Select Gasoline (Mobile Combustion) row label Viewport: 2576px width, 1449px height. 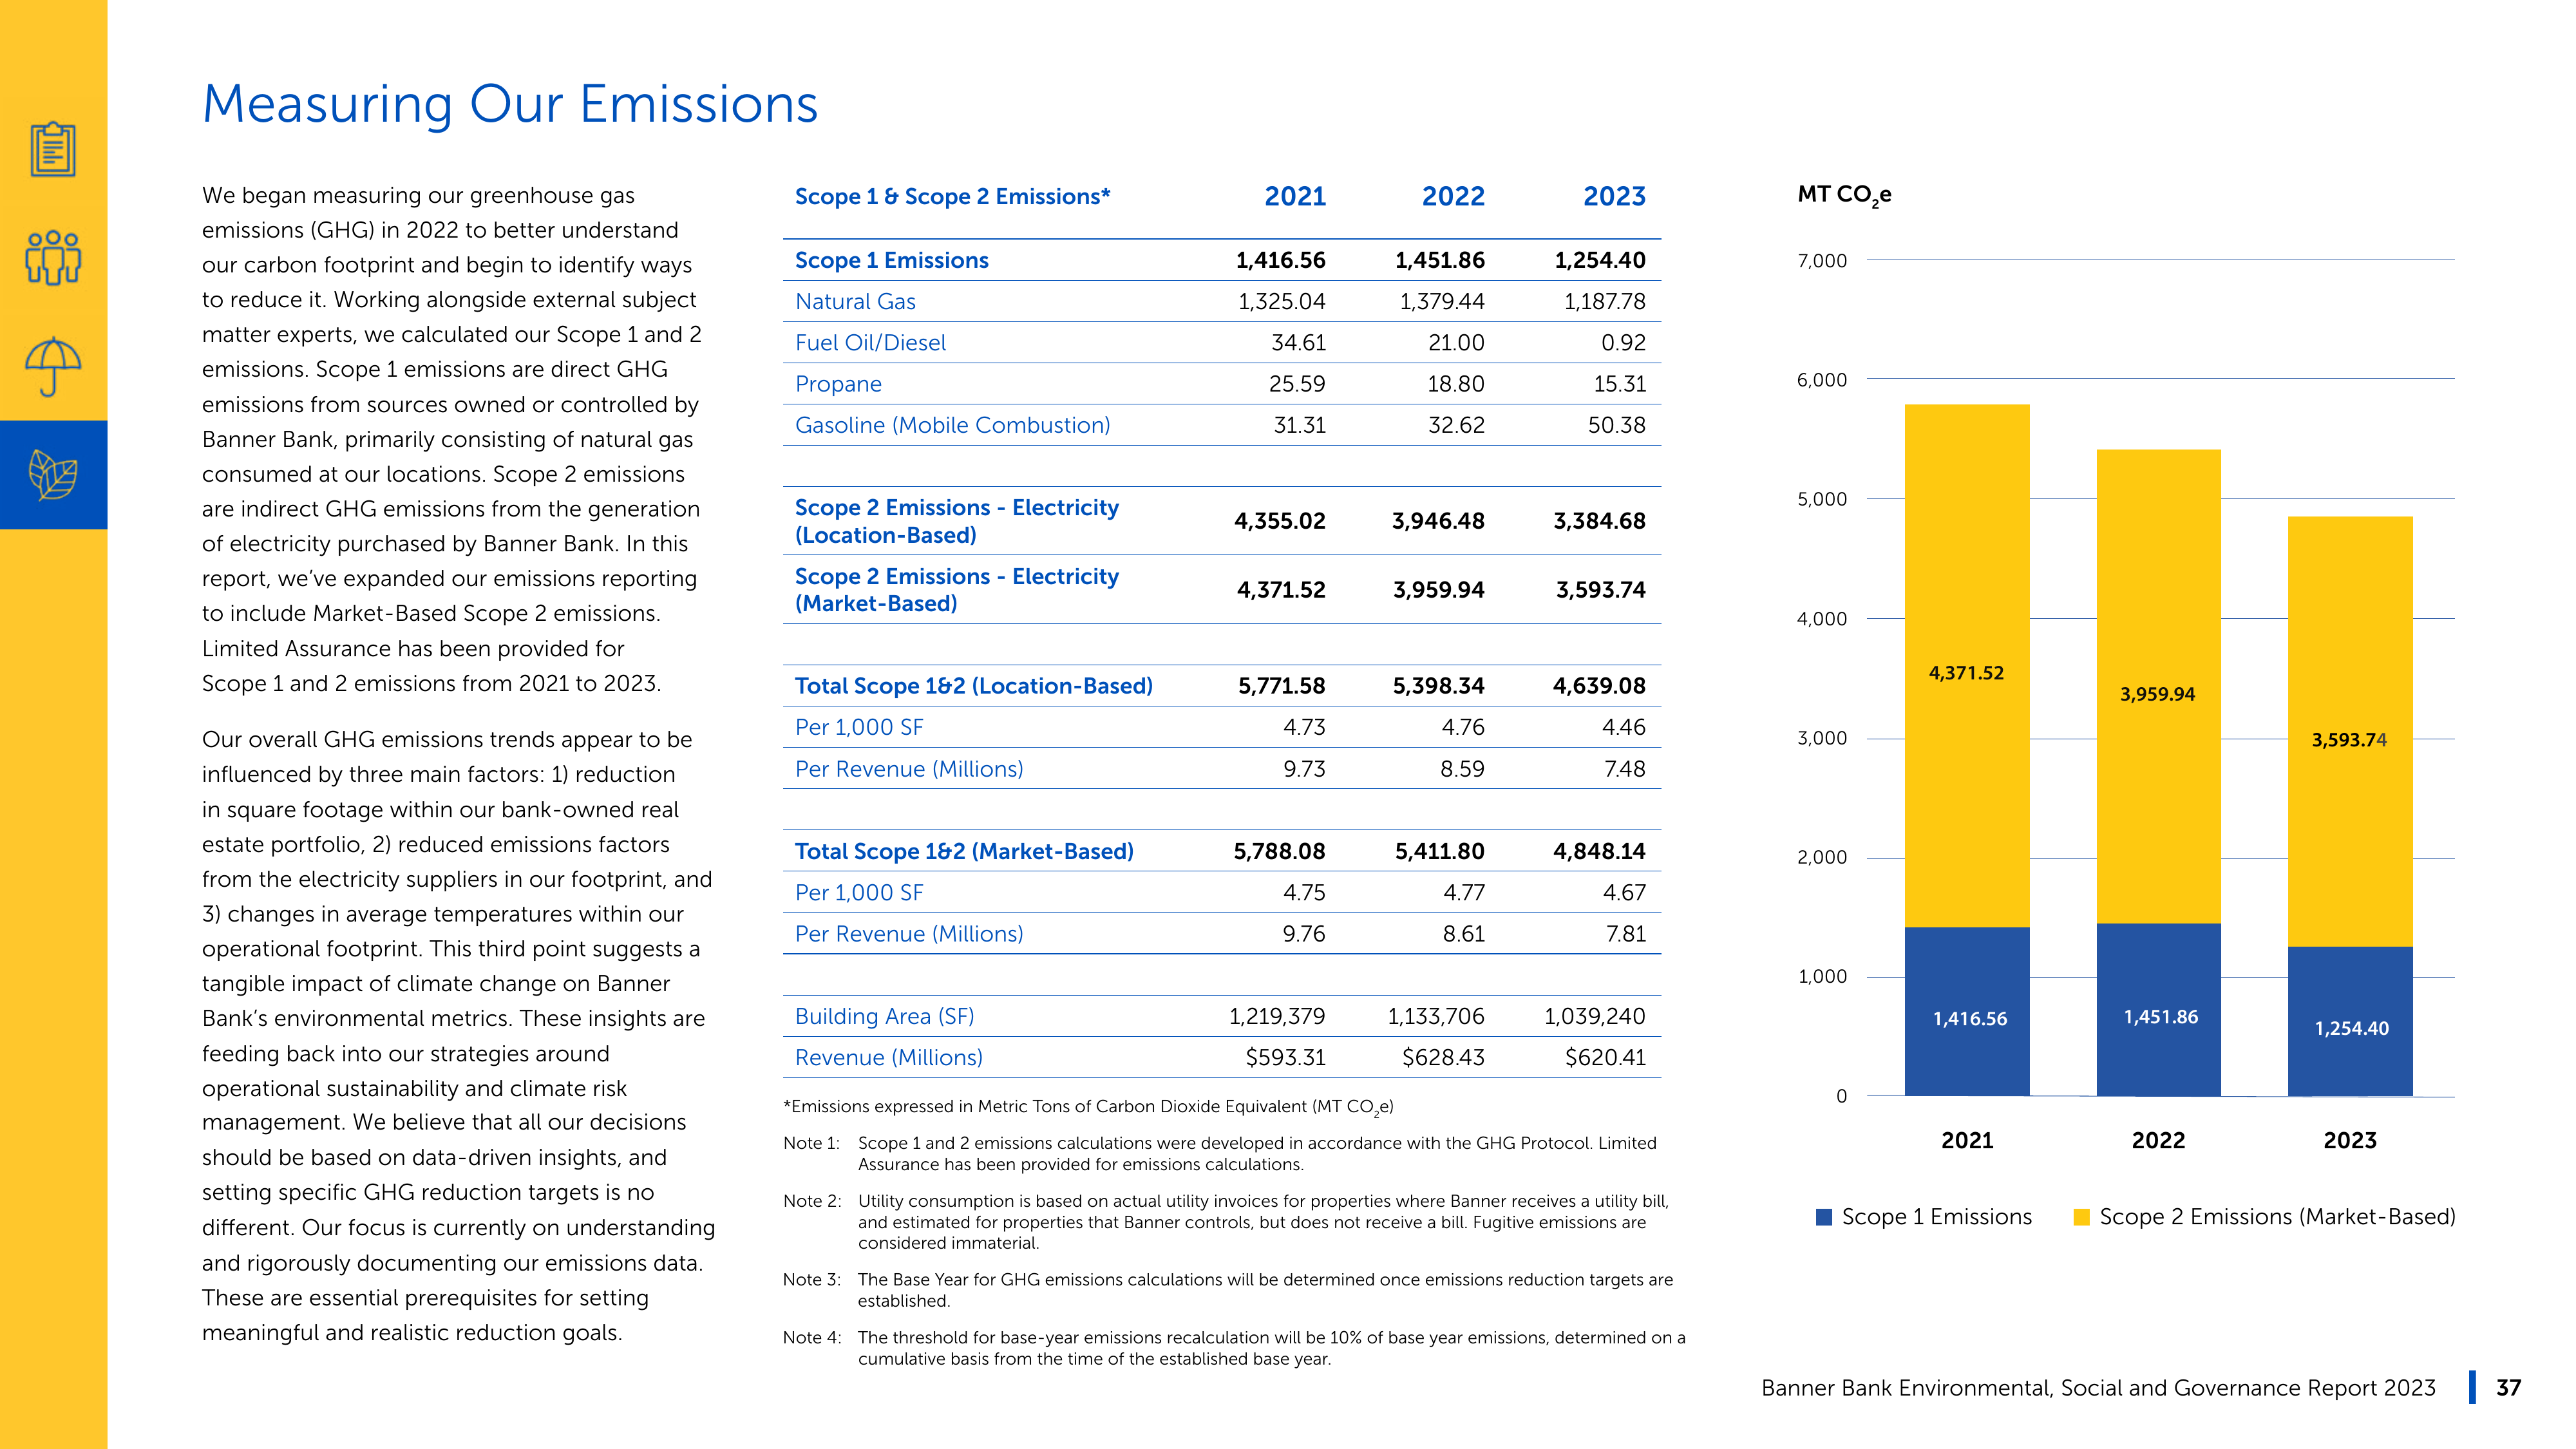tap(952, 425)
